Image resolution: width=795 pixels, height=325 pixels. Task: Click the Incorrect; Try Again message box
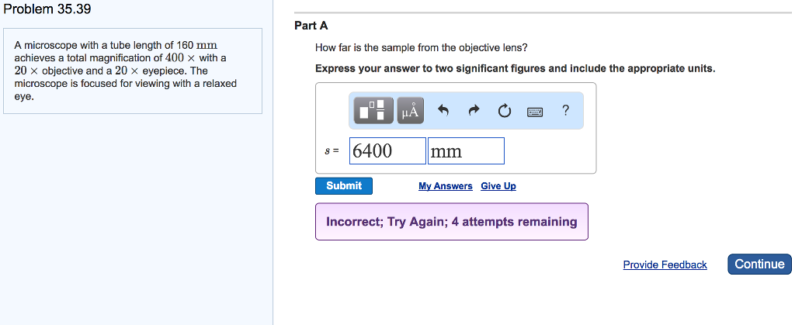pyautogui.click(x=451, y=222)
